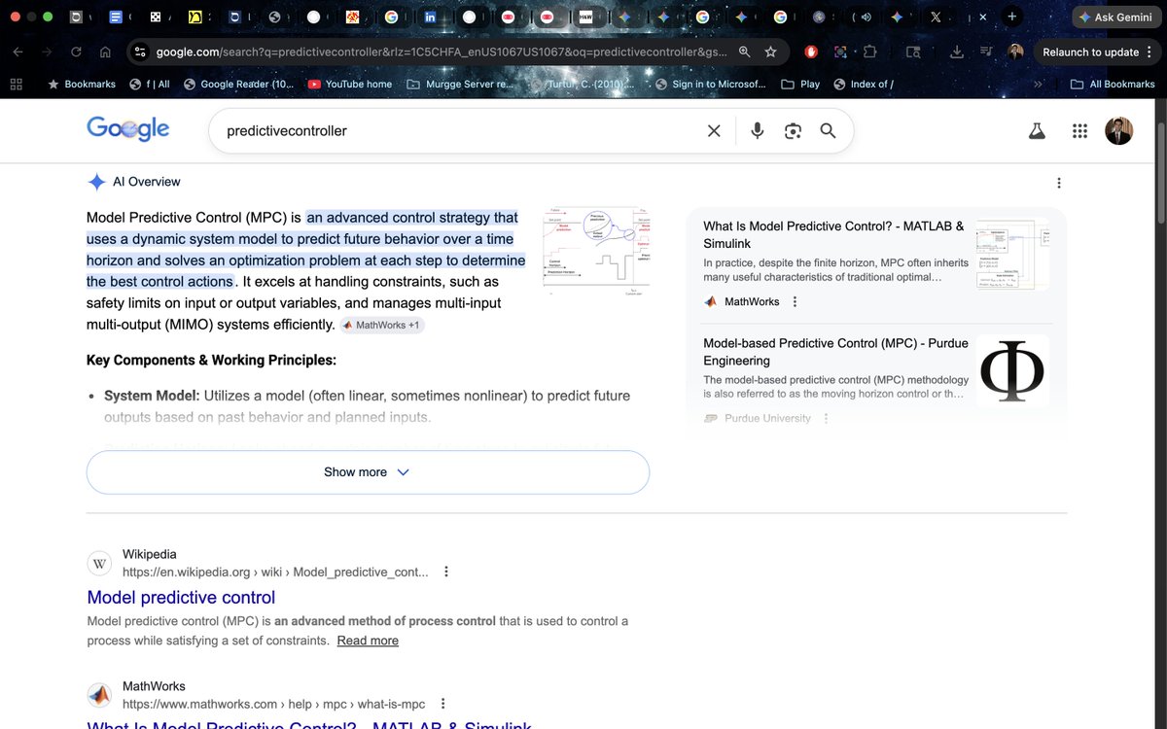Open the MathWorks +1 source chip
This screenshot has height=729, width=1167.
pyautogui.click(x=381, y=325)
